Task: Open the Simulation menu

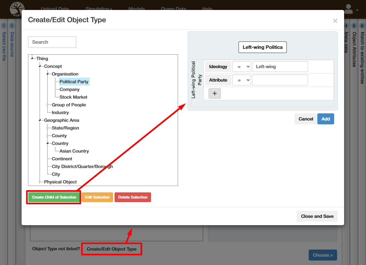Action: coord(99,9)
